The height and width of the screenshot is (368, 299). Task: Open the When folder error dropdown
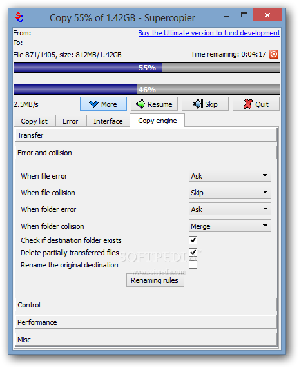(230, 209)
